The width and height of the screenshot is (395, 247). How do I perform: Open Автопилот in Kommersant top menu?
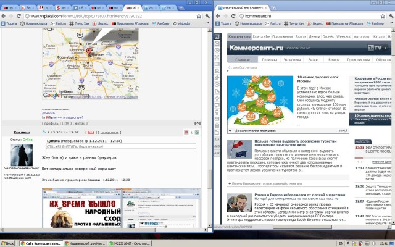(x=362, y=36)
